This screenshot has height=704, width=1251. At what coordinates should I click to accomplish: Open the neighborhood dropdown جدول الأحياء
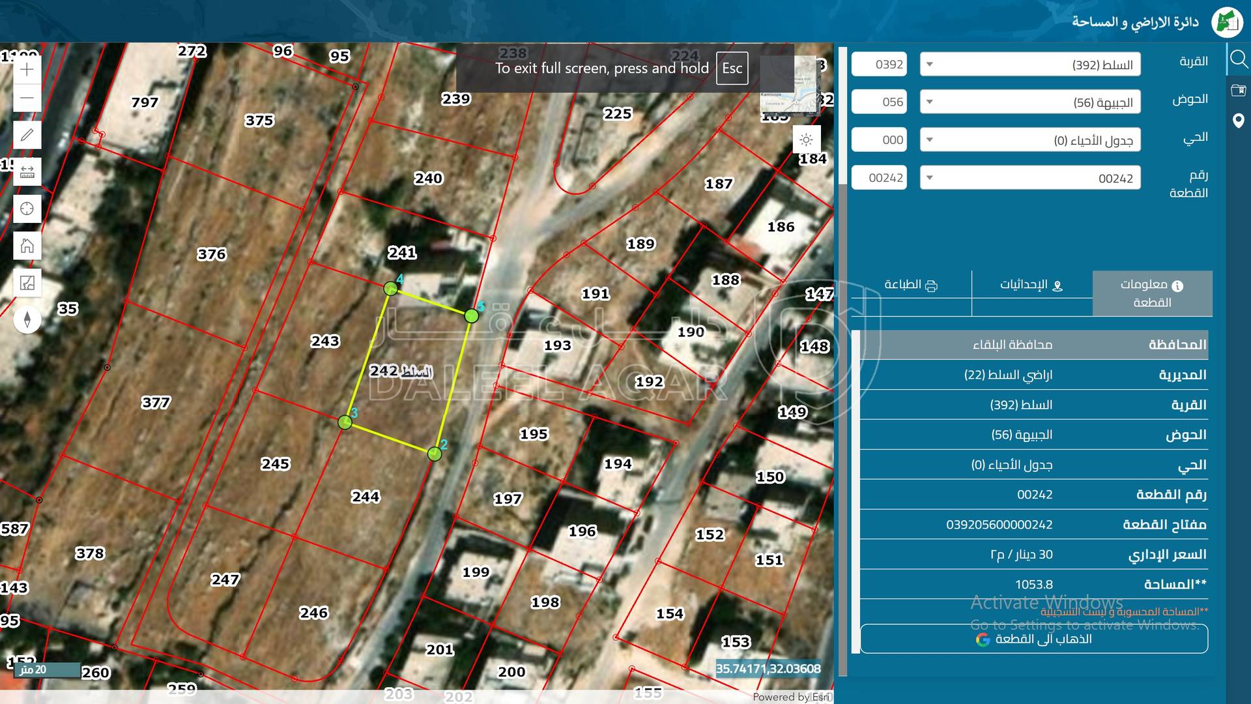pyautogui.click(x=1029, y=140)
